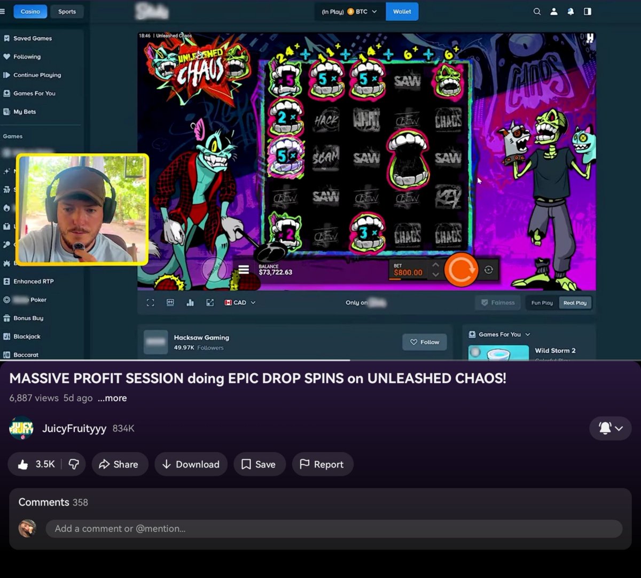The width and height of the screenshot is (641, 578).
Task: Pop out game in separate window
Action: click(x=210, y=303)
